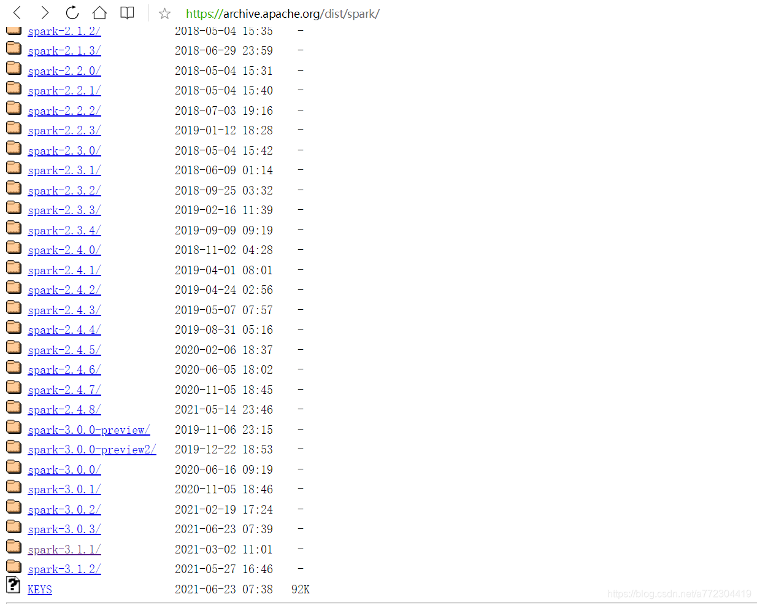Open the spark-3.0.0-preview2/ directory link
757x605 pixels.
[92, 450]
